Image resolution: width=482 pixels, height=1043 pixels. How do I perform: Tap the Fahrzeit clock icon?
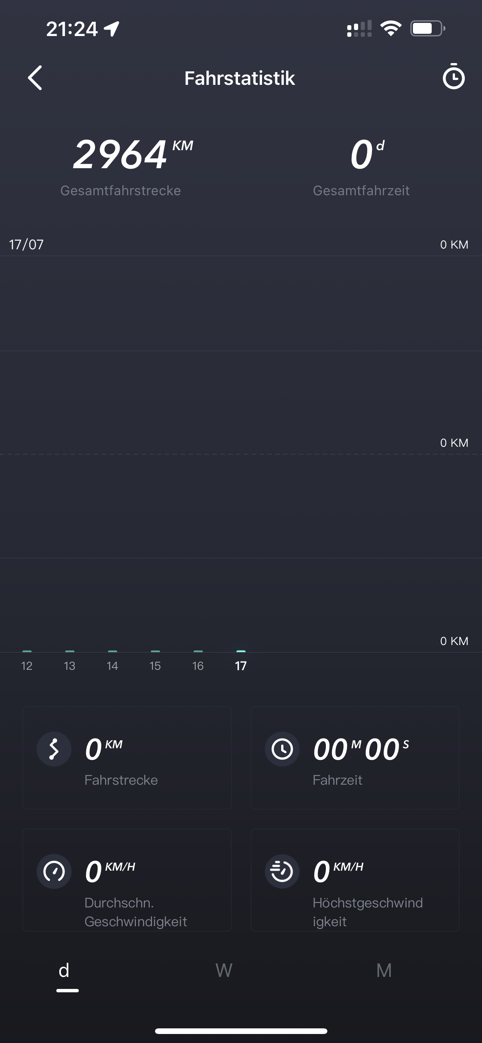point(282,749)
